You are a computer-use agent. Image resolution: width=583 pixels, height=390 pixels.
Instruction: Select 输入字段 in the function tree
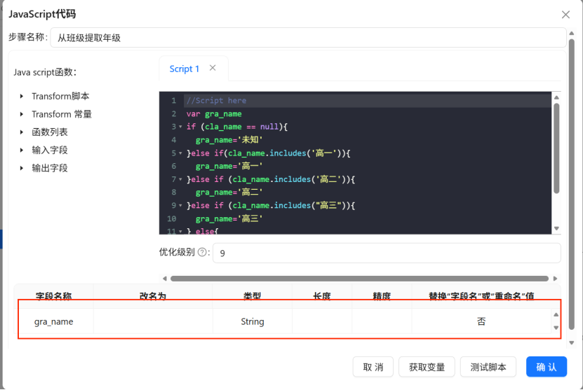49,151
